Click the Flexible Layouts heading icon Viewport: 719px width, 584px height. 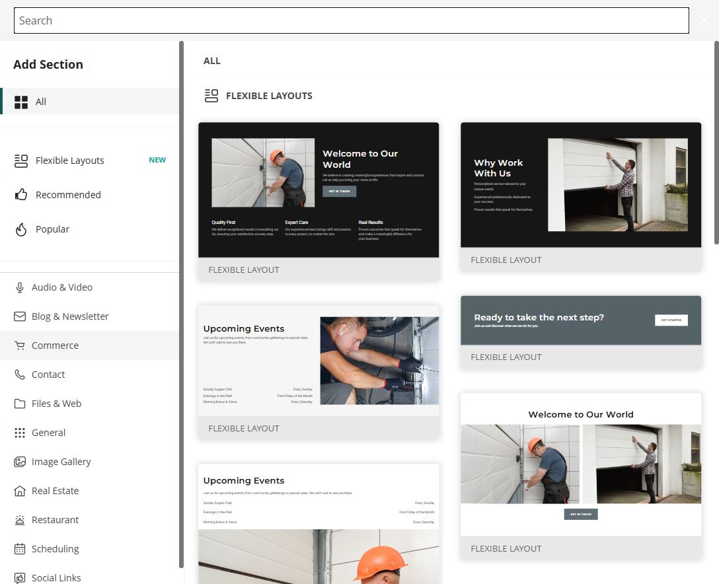(211, 96)
